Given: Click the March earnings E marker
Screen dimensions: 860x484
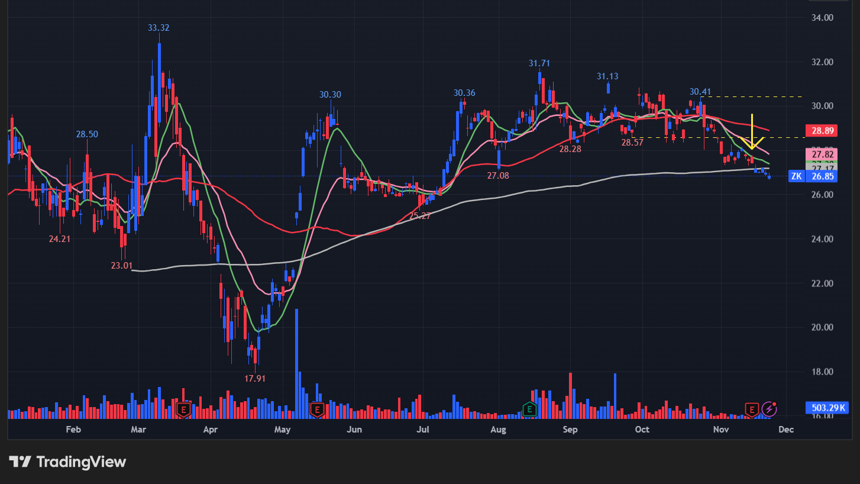Looking at the screenshot, I should tap(184, 409).
